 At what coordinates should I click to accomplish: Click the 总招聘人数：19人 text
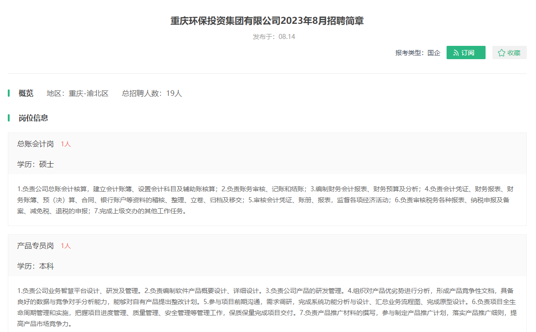coord(152,94)
